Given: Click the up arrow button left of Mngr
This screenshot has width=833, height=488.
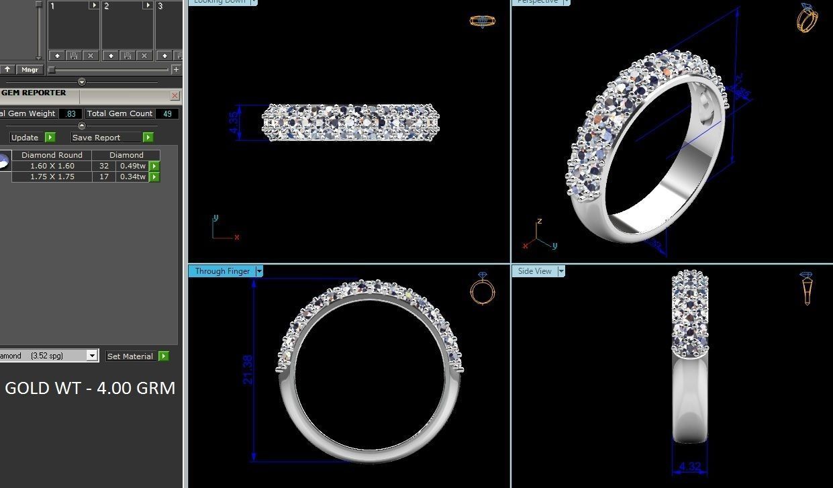Looking at the screenshot, I should point(7,69).
